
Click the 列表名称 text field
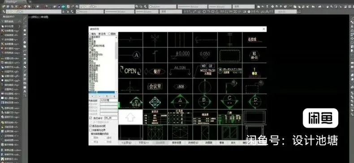pos(108,100)
